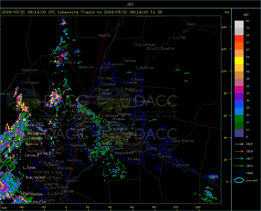The image size is (261, 211).
Task: Pick the slate bottom swatch of dBZ scale
Action: pyautogui.click(x=239, y=133)
